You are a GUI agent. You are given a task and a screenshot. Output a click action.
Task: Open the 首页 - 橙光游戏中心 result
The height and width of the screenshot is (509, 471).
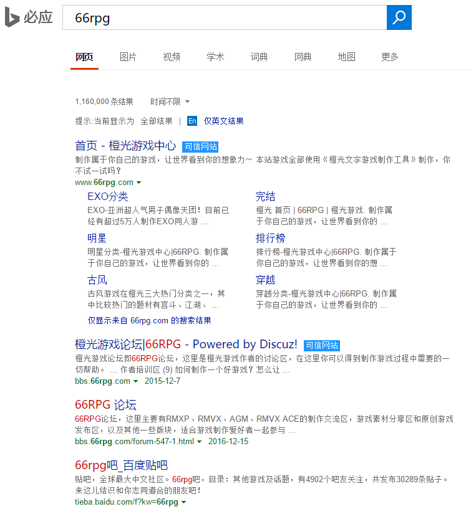[x=125, y=146]
